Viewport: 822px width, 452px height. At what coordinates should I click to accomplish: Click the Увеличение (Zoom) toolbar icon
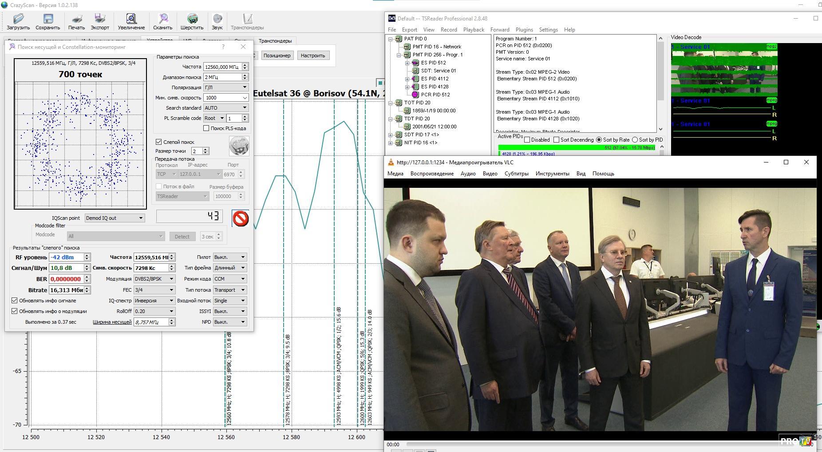click(131, 19)
